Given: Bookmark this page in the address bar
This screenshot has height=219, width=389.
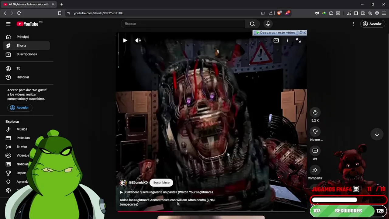Looking at the screenshot, I should (60, 13).
